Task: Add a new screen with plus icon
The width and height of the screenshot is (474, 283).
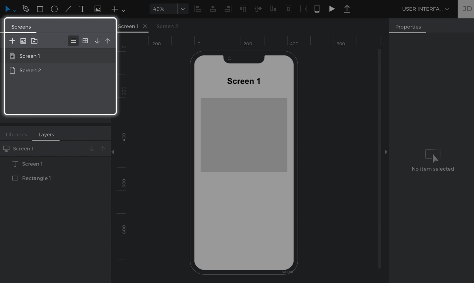Action: pos(12,41)
